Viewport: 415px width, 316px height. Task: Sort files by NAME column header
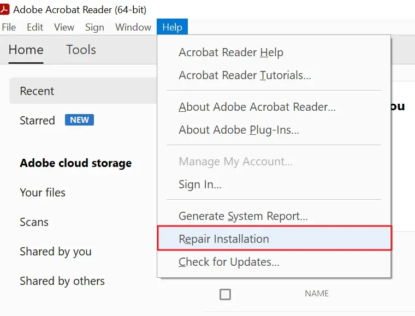[317, 294]
